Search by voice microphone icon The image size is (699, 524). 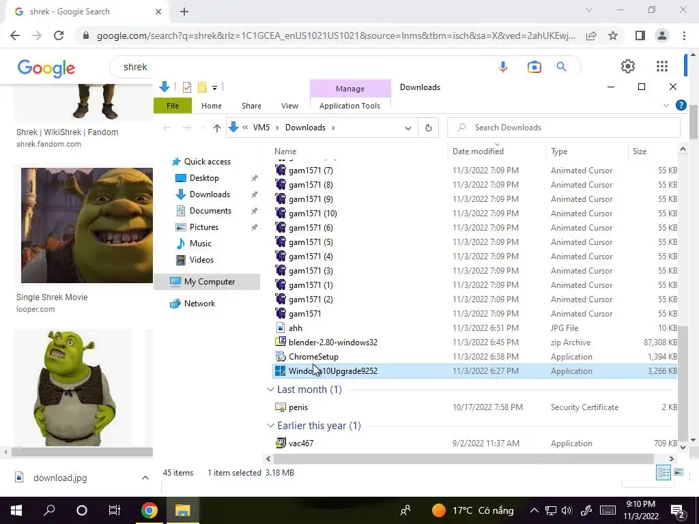click(x=503, y=67)
